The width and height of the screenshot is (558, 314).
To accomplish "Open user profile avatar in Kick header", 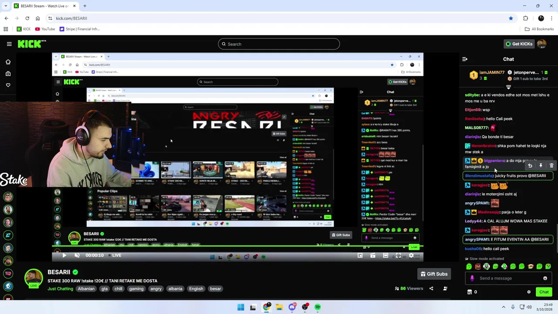I will (x=541, y=44).
